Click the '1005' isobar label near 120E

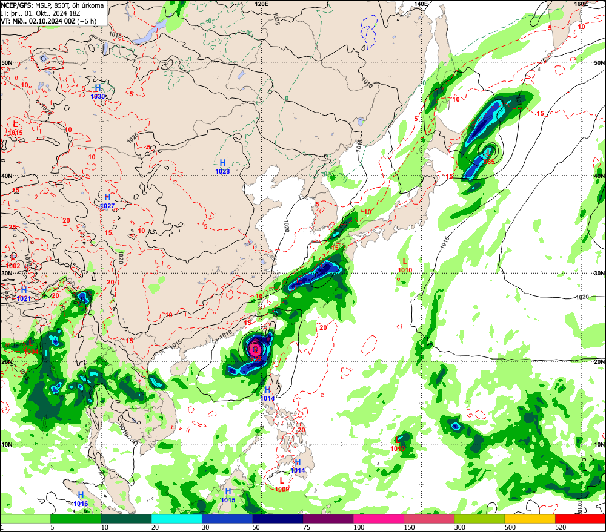click(276, 19)
